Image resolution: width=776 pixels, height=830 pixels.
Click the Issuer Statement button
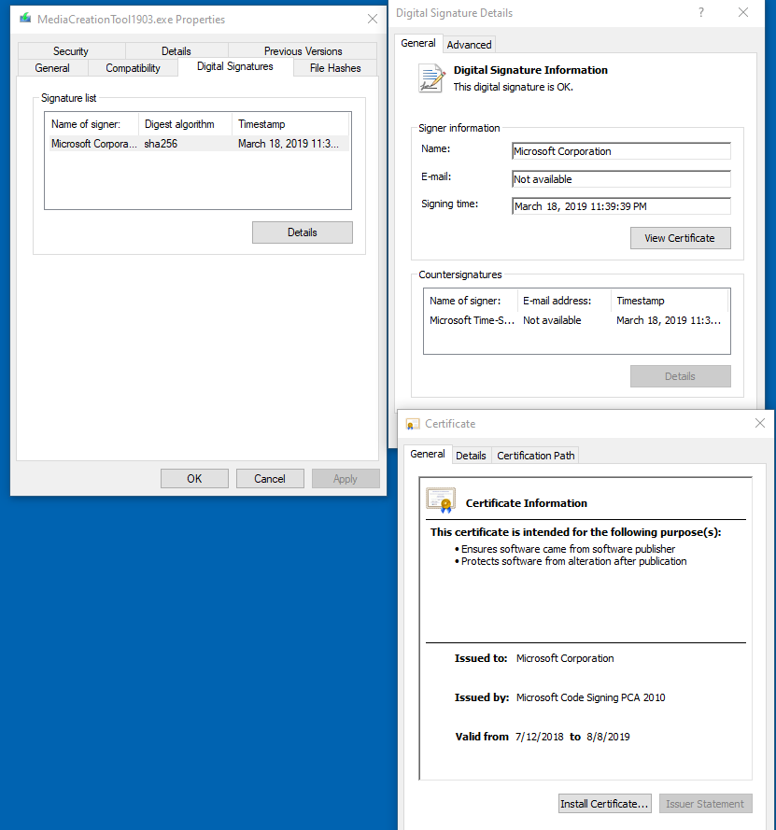[x=705, y=804]
